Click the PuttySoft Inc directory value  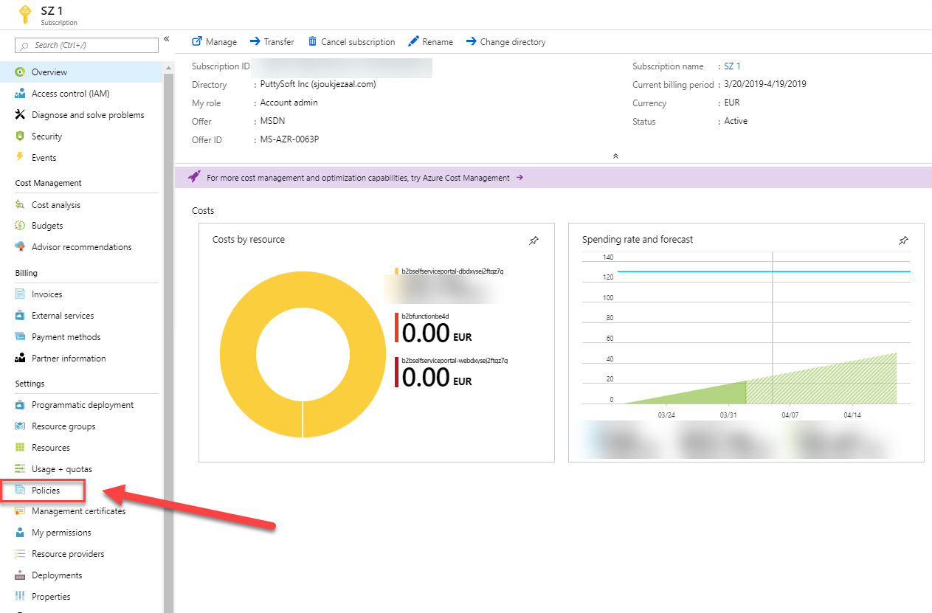pos(318,85)
